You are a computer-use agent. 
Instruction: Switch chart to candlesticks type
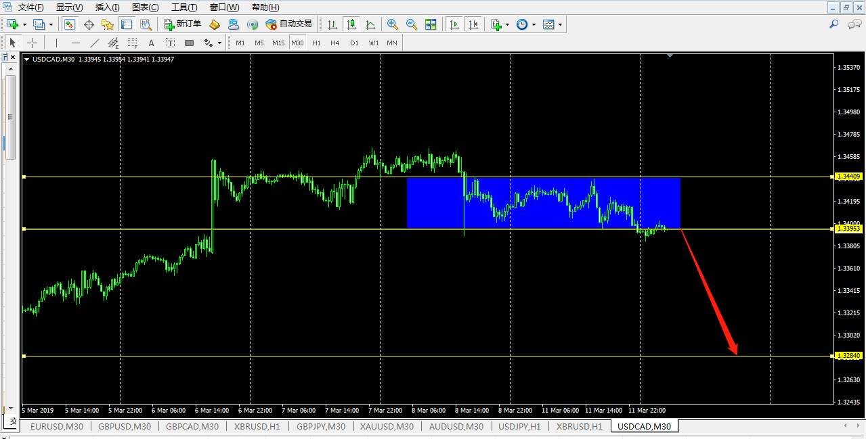[351, 24]
